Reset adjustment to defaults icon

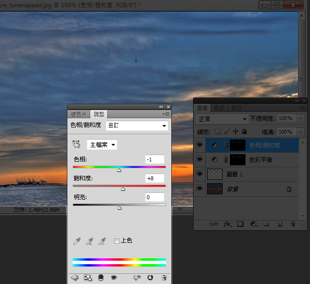150,278
